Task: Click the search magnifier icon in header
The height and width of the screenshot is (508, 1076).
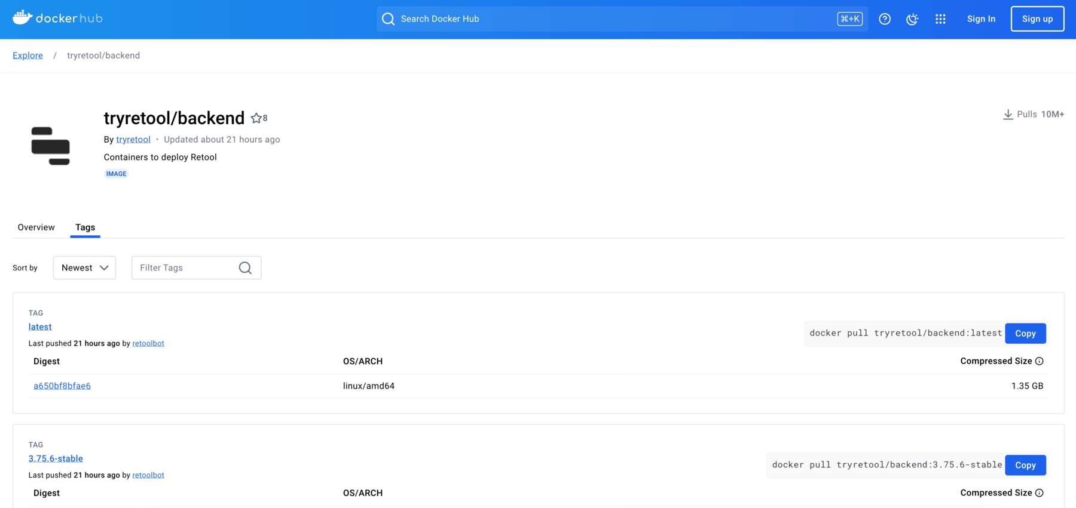Action: pos(389,19)
